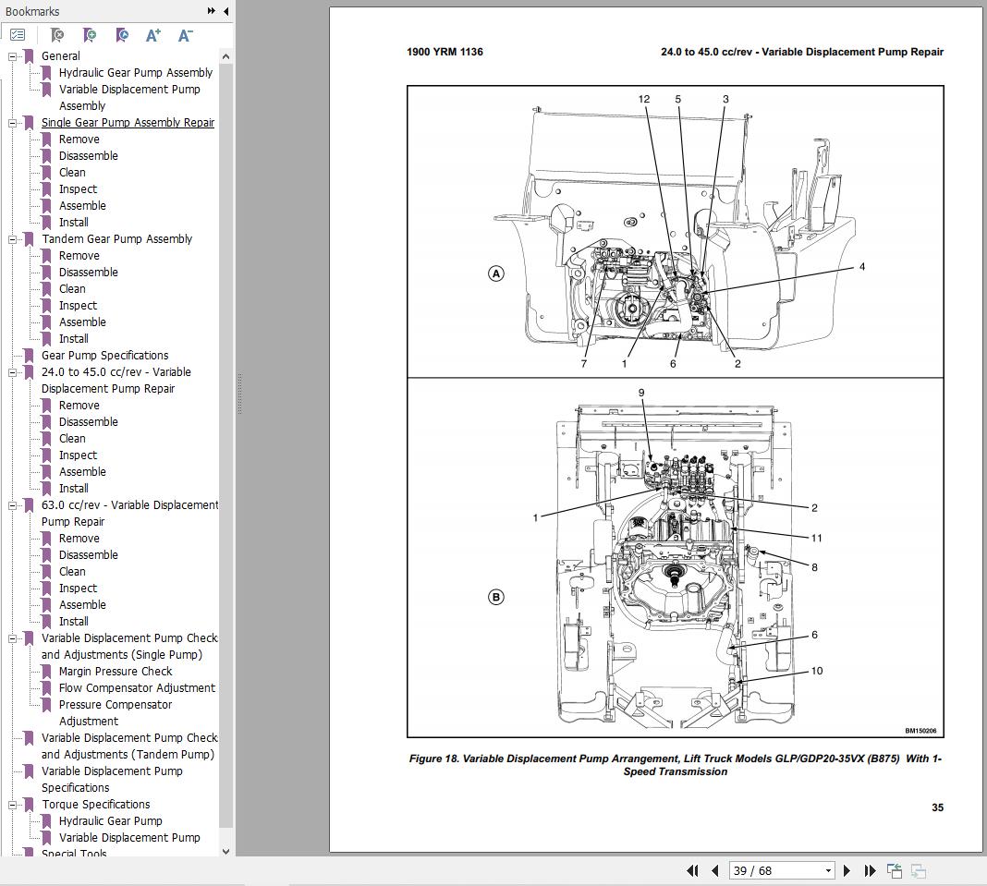Viewport: 987px width, 886px height.
Task: Click the go-to current bookmark icon
Action: pyautogui.click(x=122, y=35)
